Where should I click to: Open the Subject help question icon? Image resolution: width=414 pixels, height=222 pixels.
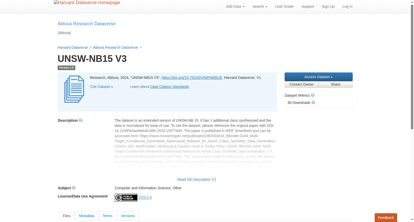click(74, 188)
